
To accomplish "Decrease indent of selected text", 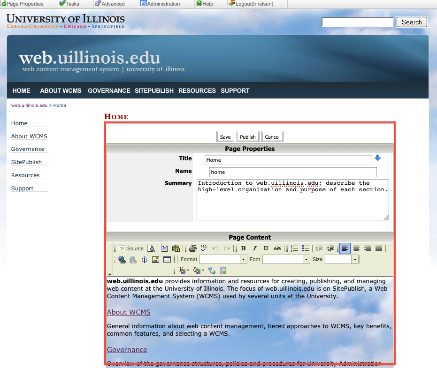I will pos(319,248).
